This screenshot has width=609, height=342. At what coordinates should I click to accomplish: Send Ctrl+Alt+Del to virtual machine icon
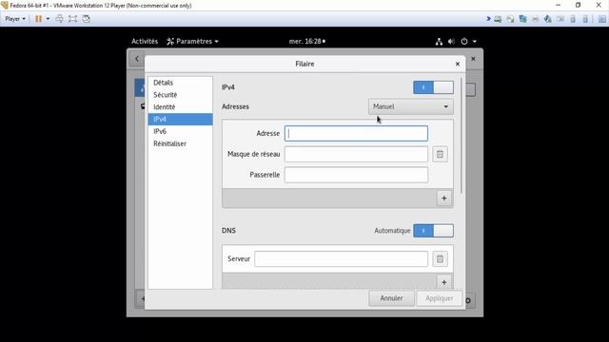(x=59, y=19)
